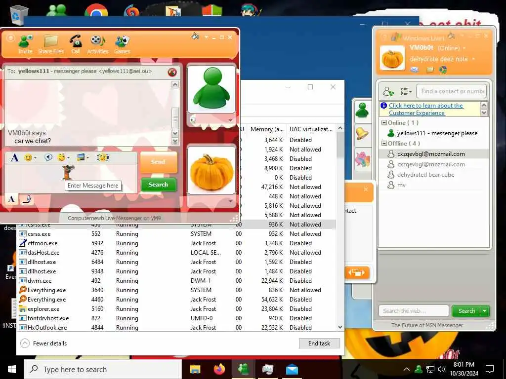The height and width of the screenshot is (379, 506).
Task: Click Search button in chat window
Action: pyautogui.click(x=159, y=185)
